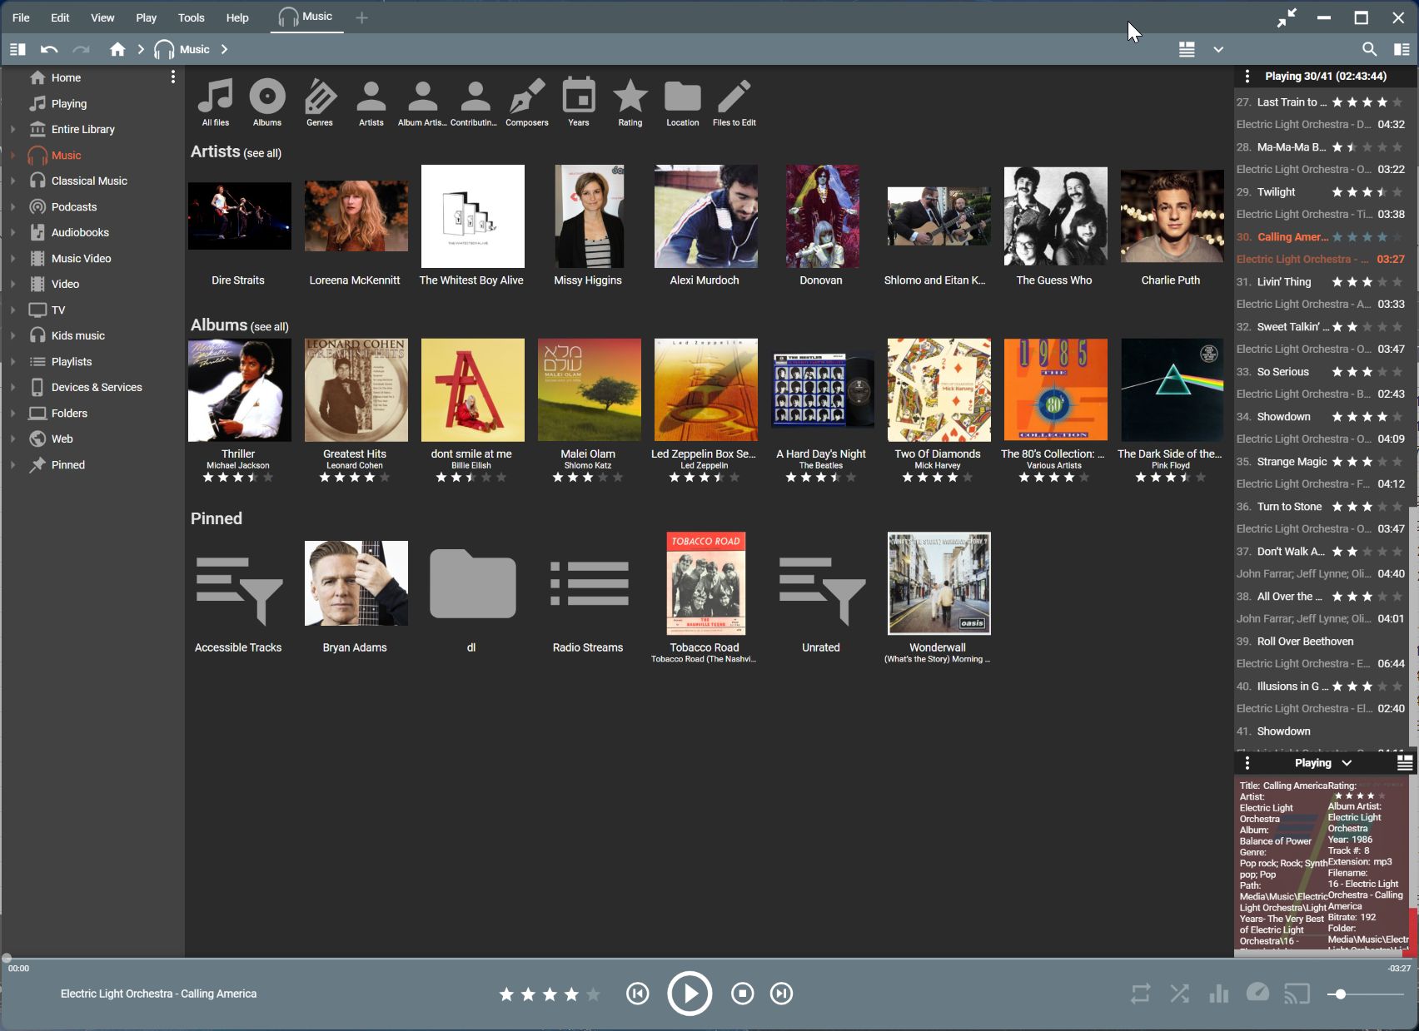Open the Composers view icon

[x=527, y=98]
